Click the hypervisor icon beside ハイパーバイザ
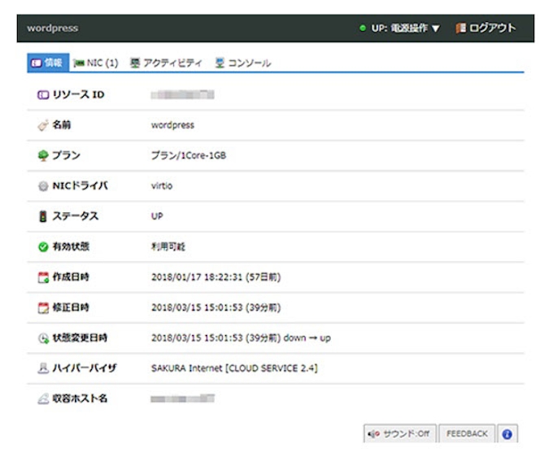Image resolution: width=553 pixels, height=461 pixels. coord(42,368)
